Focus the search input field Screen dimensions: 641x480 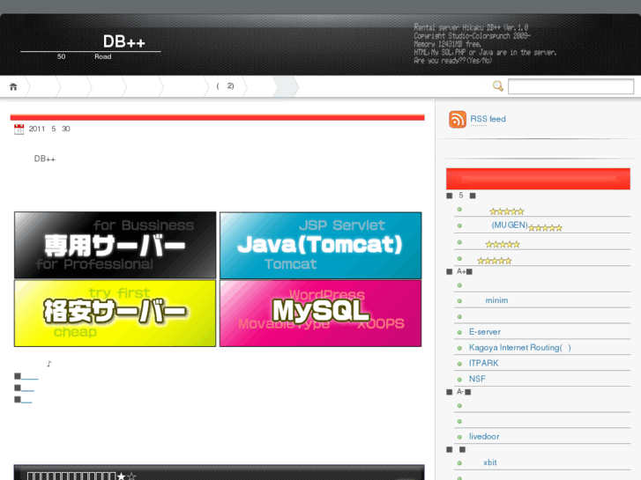[570, 86]
